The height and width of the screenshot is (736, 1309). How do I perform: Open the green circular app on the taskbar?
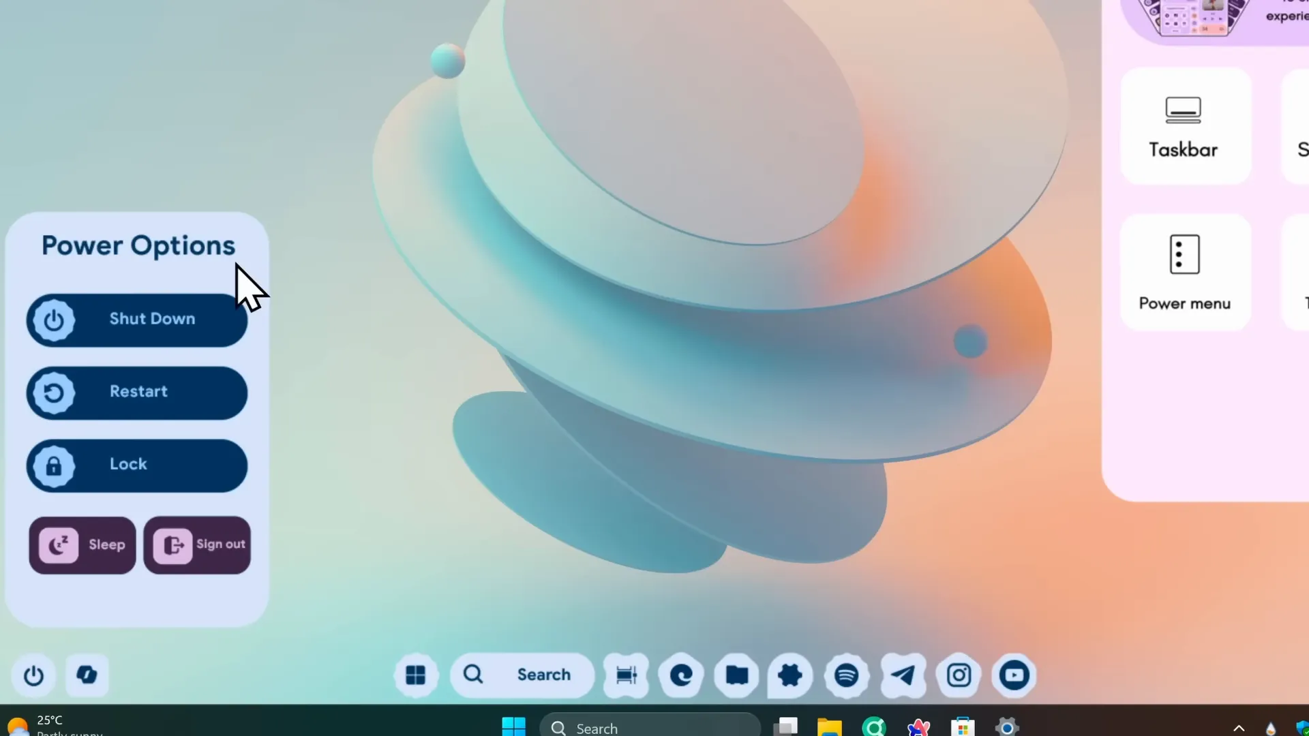pyautogui.click(x=874, y=726)
